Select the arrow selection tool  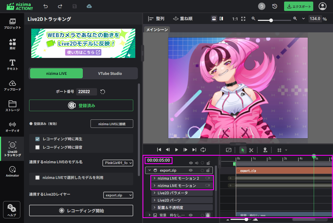(x=243, y=150)
